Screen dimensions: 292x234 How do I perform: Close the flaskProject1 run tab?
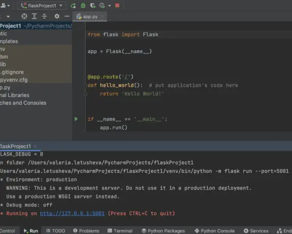click(35, 146)
